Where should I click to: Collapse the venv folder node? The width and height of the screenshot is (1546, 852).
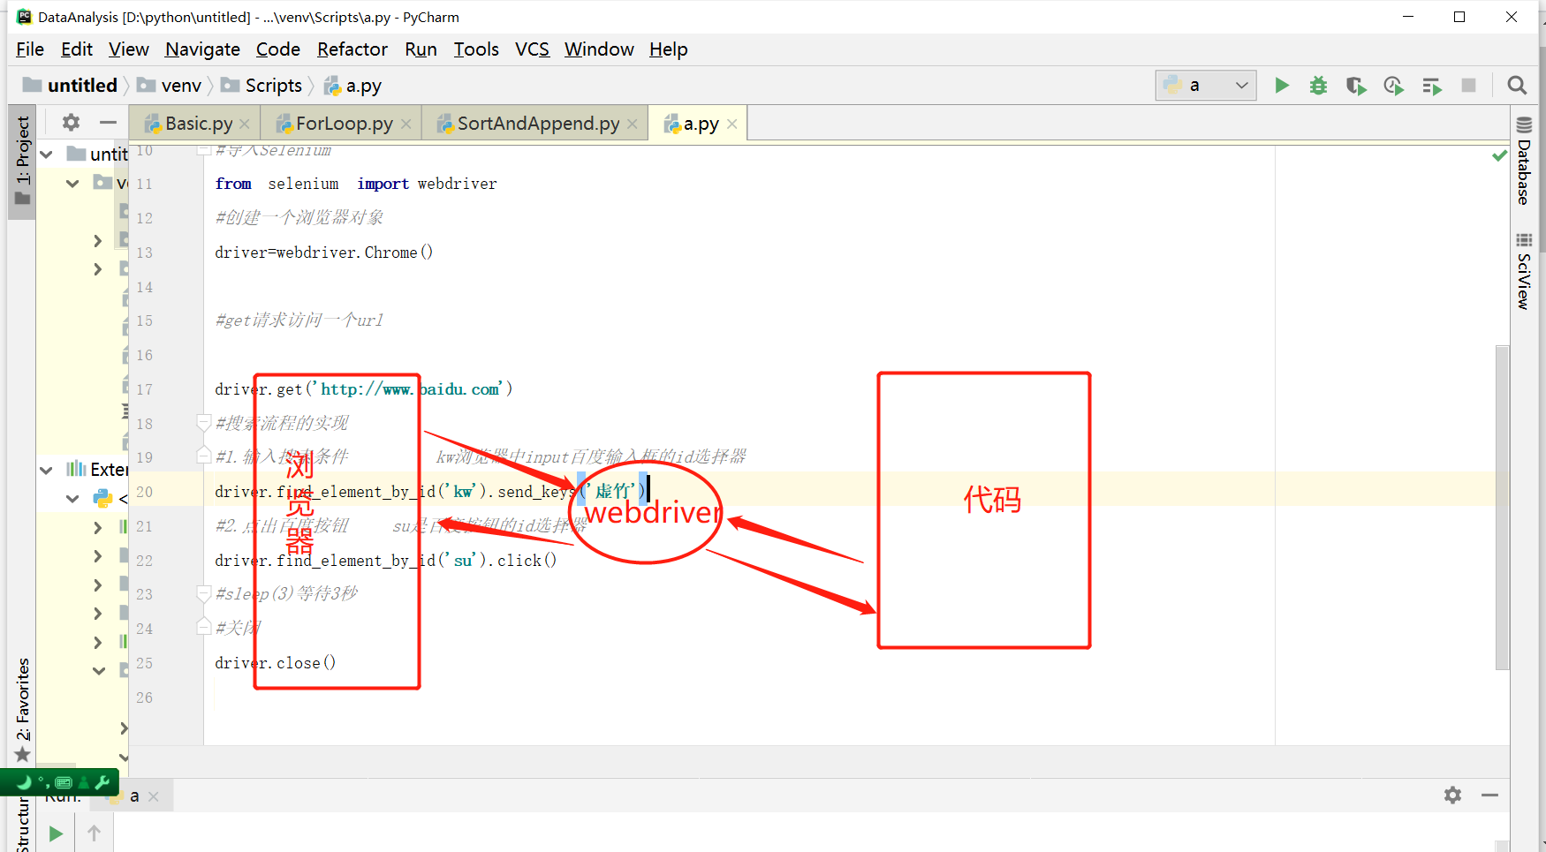[72, 184]
